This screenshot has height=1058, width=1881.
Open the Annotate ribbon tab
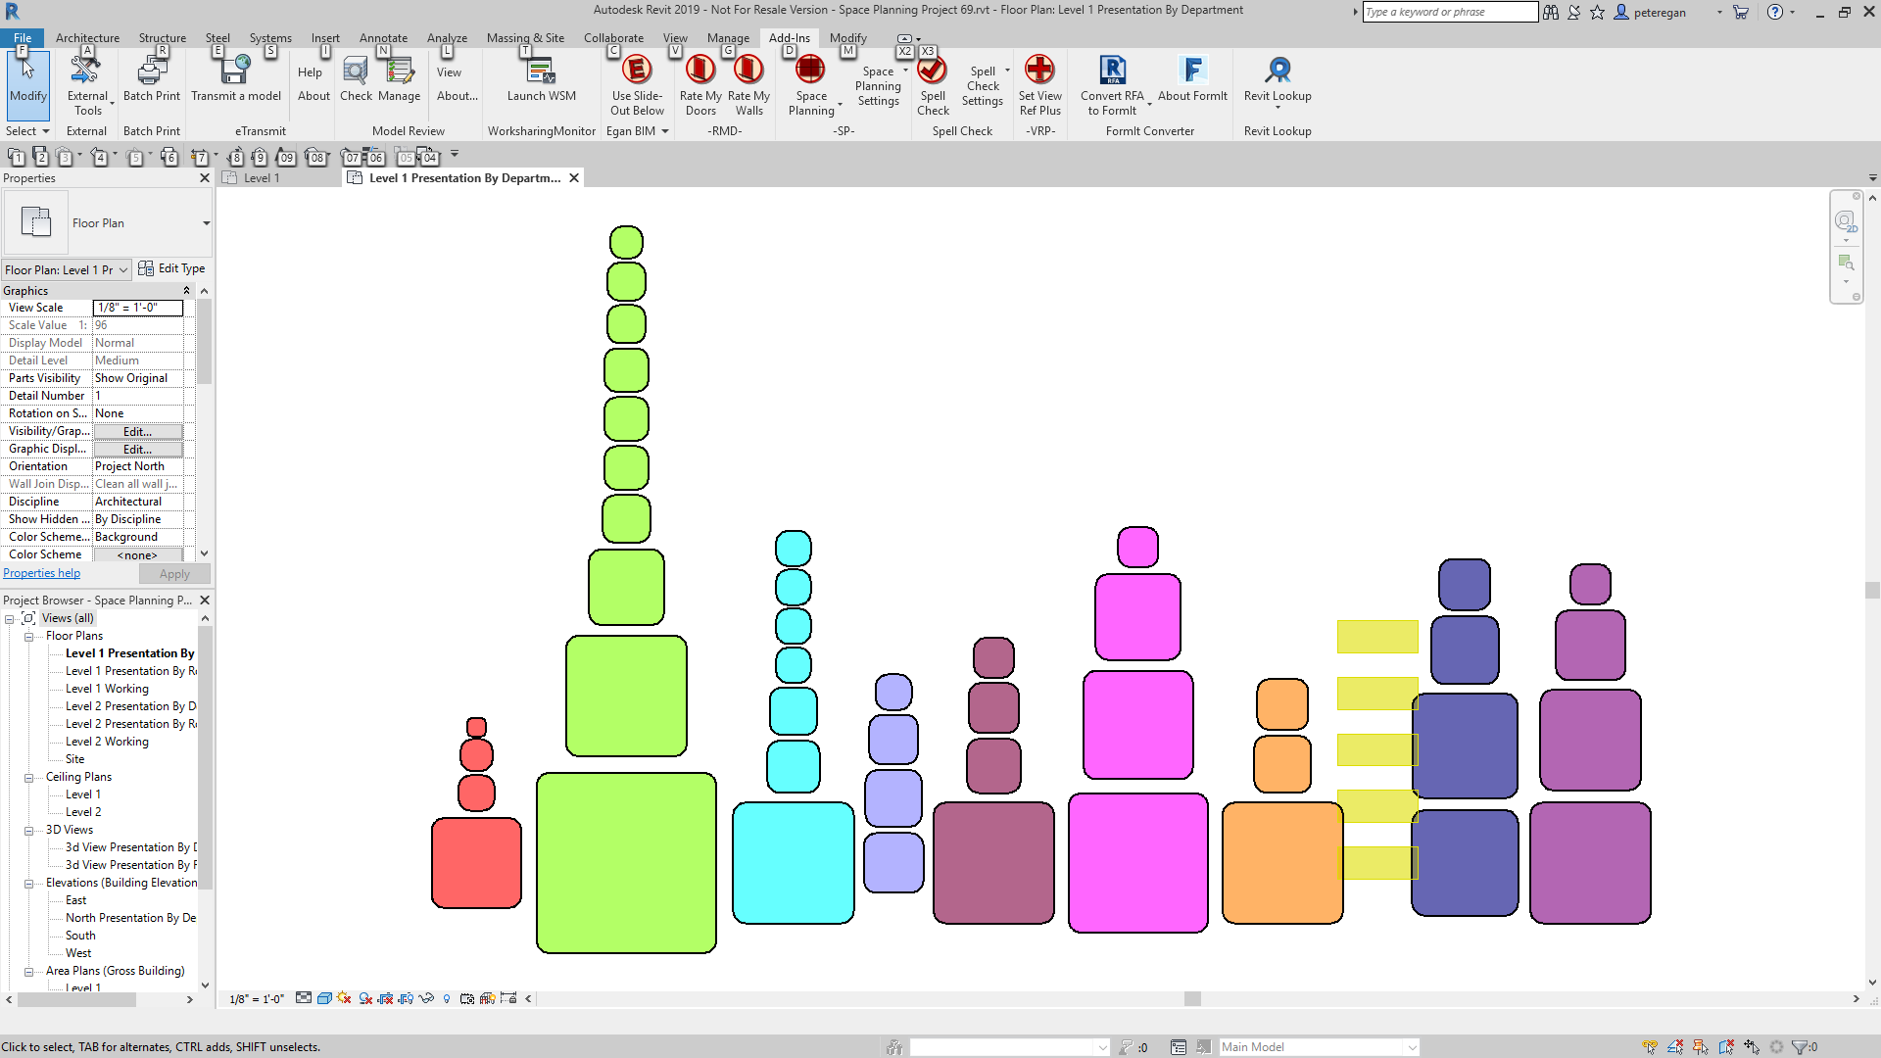coord(383,37)
